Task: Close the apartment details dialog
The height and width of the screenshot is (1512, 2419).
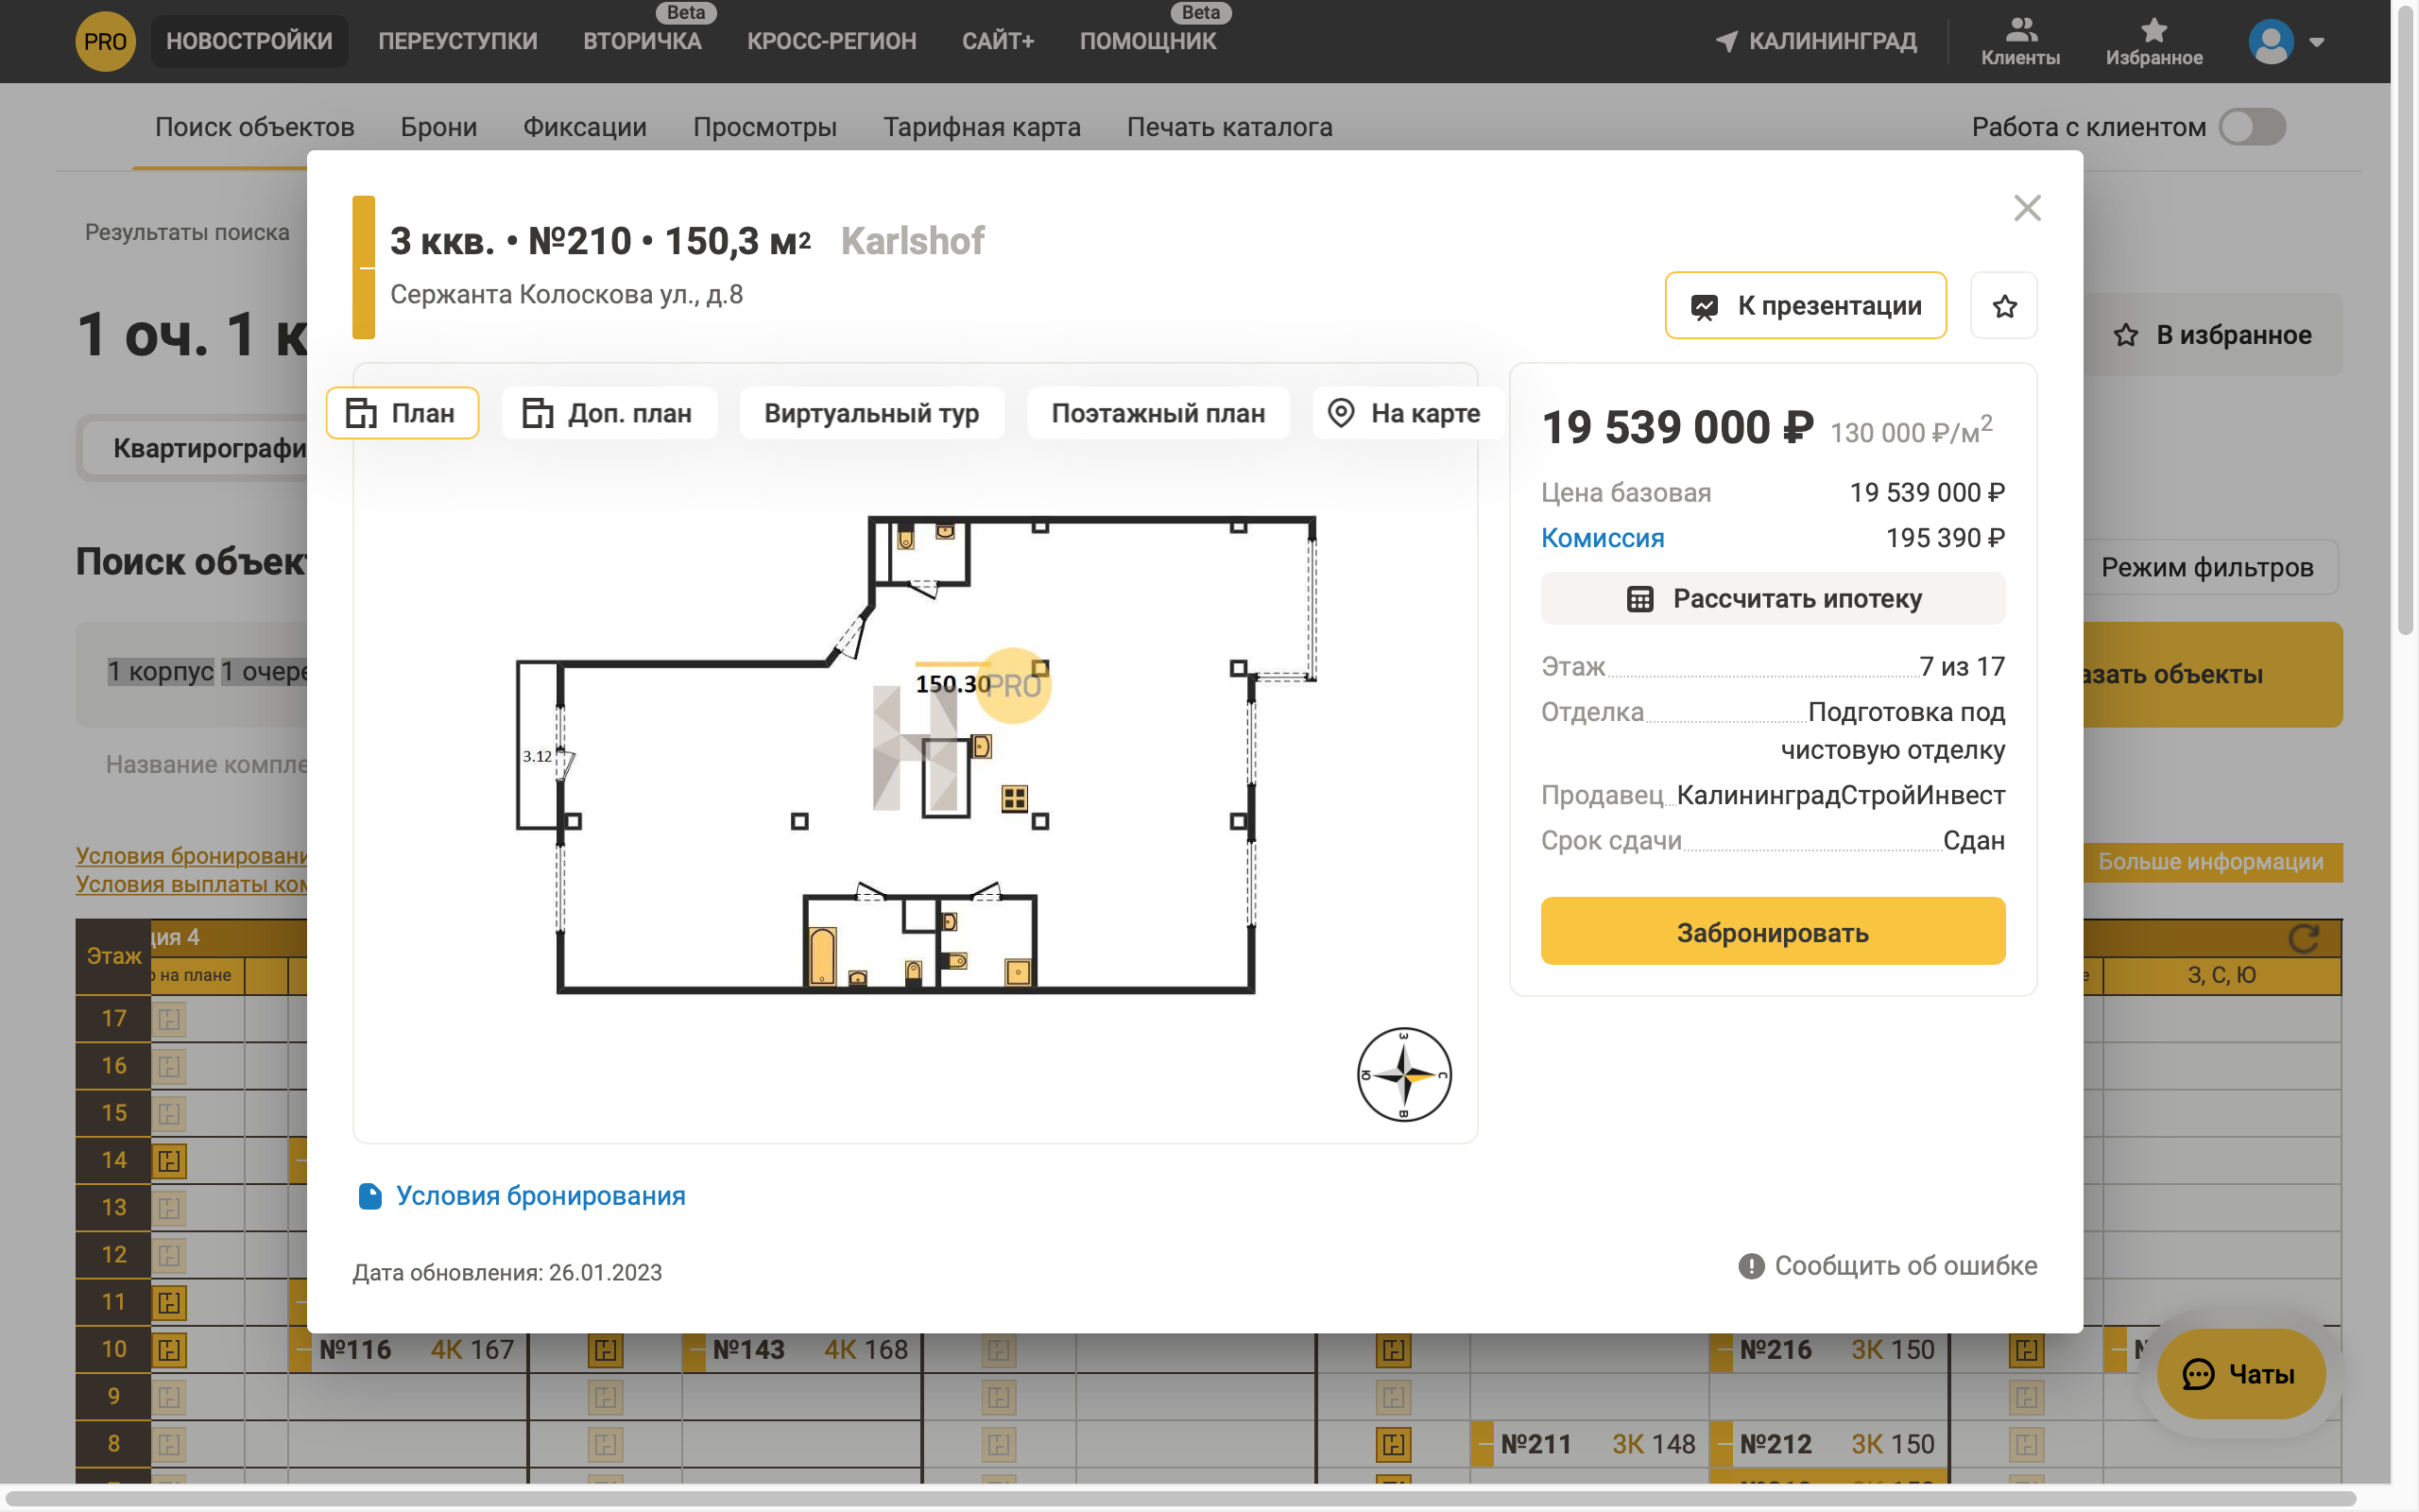Action: [2026, 208]
